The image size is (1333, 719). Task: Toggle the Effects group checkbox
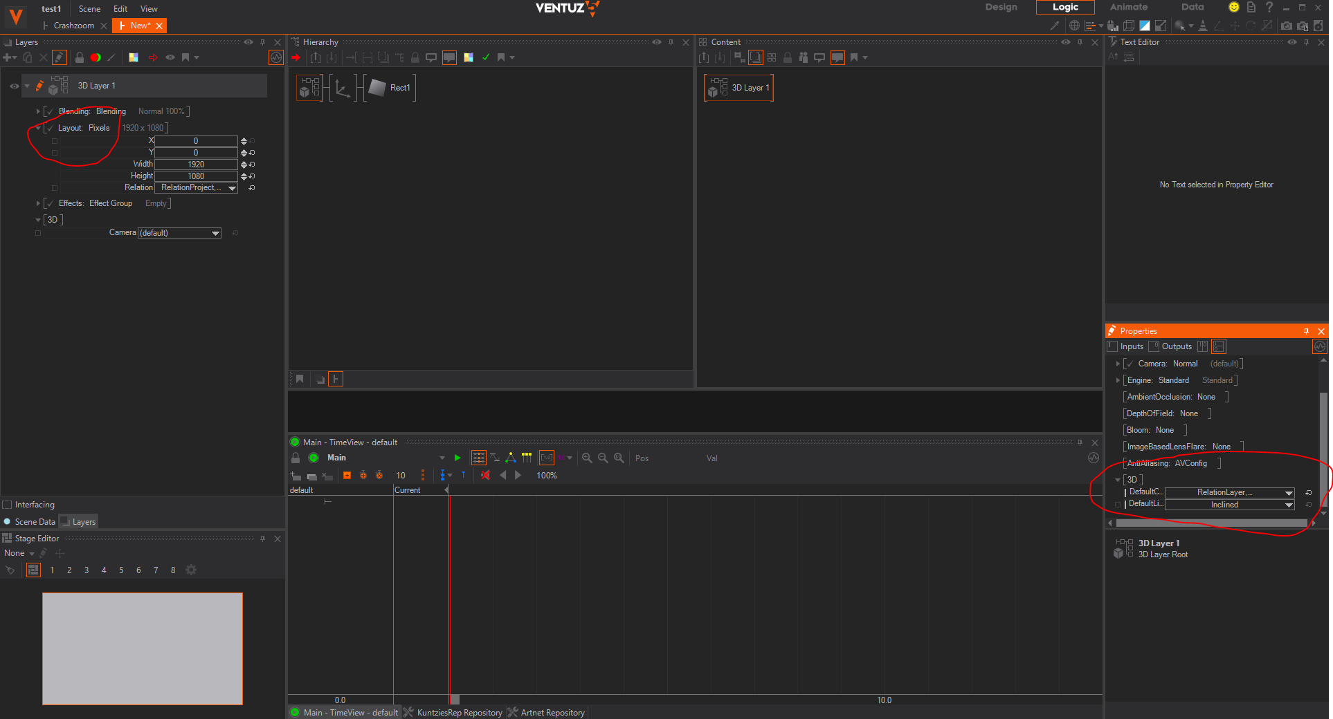pos(50,203)
